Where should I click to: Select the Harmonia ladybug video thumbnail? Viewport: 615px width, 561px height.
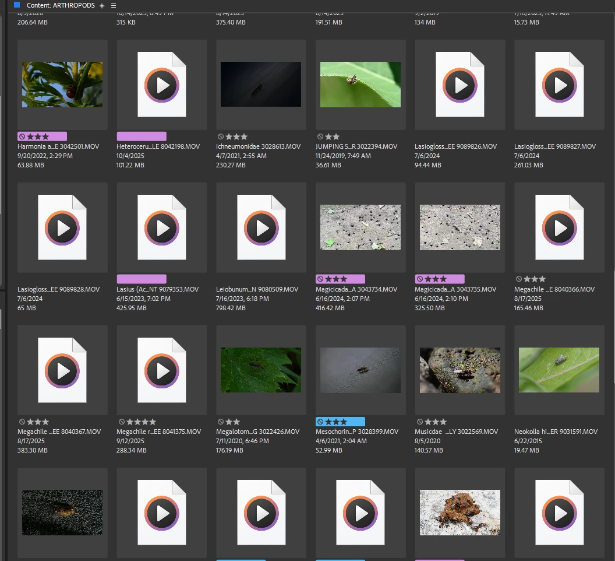[62, 85]
